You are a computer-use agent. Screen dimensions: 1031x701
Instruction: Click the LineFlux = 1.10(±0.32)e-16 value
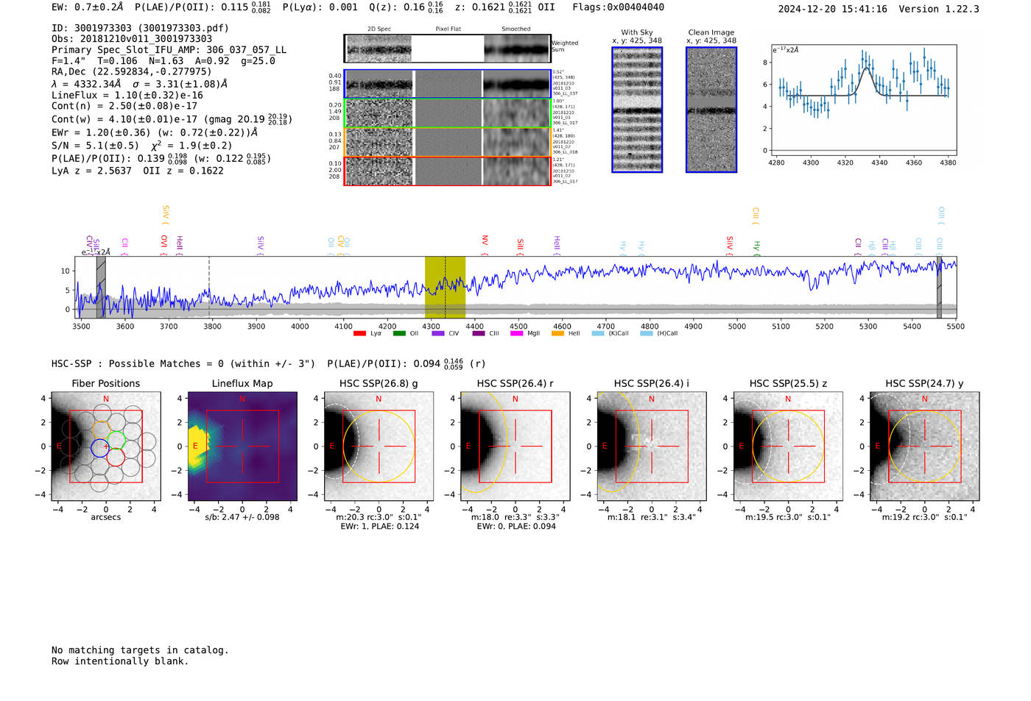pyautogui.click(x=127, y=95)
